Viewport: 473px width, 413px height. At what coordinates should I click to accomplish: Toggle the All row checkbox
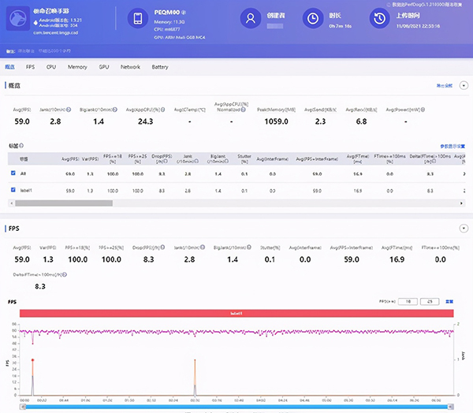tap(13, 171)
